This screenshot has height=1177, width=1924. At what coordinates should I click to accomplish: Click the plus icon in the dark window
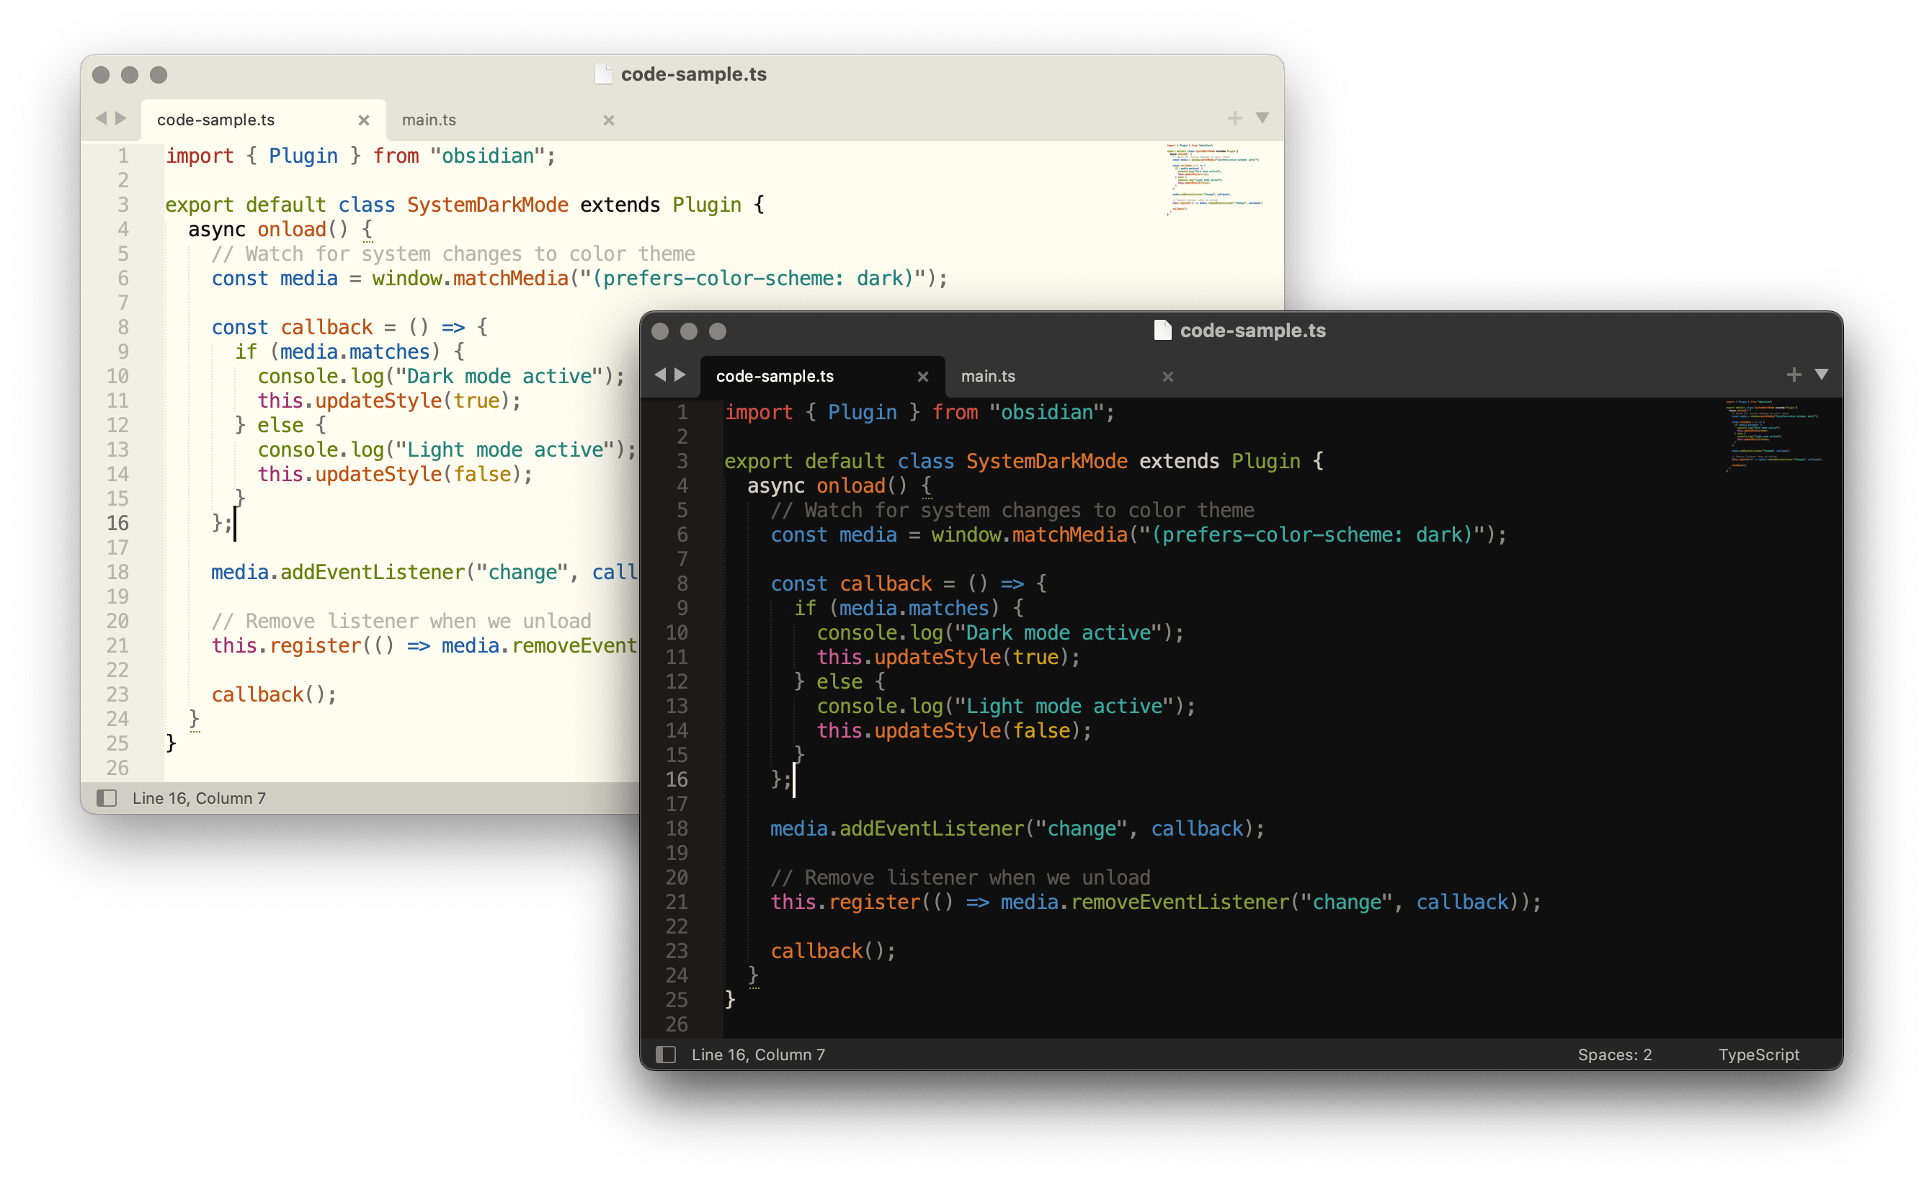pos(1794,375)
